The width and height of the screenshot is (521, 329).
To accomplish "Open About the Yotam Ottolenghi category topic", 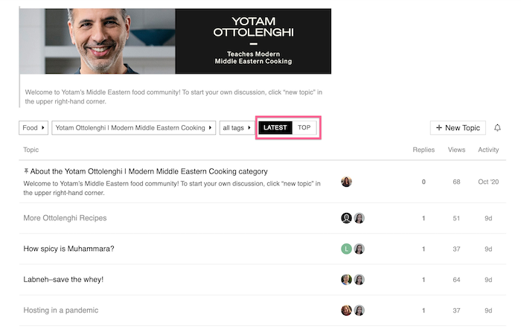I will 149,171.
